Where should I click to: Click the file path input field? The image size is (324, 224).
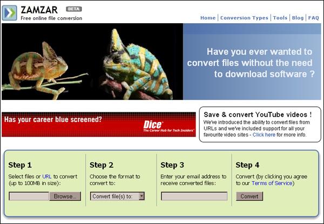pyautogui.click(x=29, y=196)
